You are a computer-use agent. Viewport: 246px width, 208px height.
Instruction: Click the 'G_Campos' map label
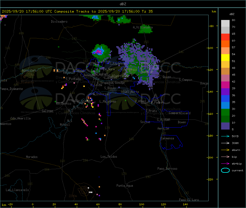(x=186, y=80)
